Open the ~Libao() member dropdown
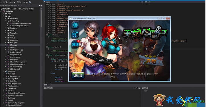The width and height of the screenshot is (206, 107). pos(174,2)
